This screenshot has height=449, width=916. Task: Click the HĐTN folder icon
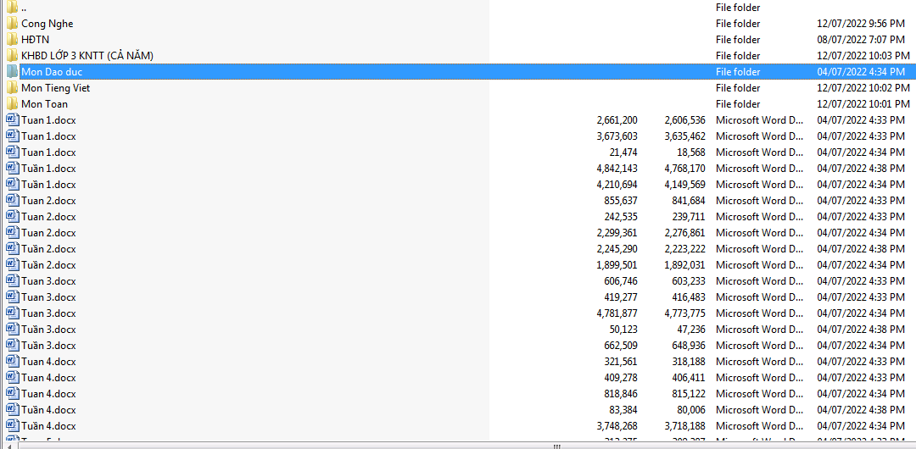[12, 40]
